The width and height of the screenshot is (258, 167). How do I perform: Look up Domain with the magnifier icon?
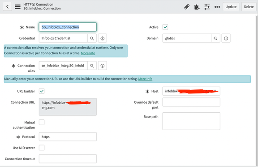pos(215,38)
